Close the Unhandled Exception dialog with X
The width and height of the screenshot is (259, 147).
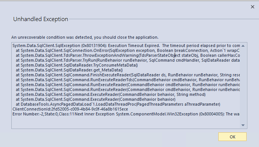[x=252, y=7]
